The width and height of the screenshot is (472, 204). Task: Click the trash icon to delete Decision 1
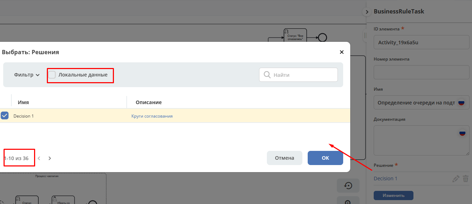(x=466, y=179)
